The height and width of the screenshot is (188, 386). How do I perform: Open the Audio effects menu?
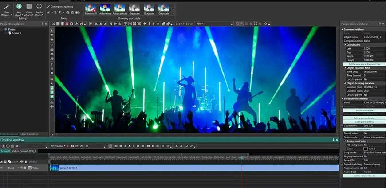[39, 9]
